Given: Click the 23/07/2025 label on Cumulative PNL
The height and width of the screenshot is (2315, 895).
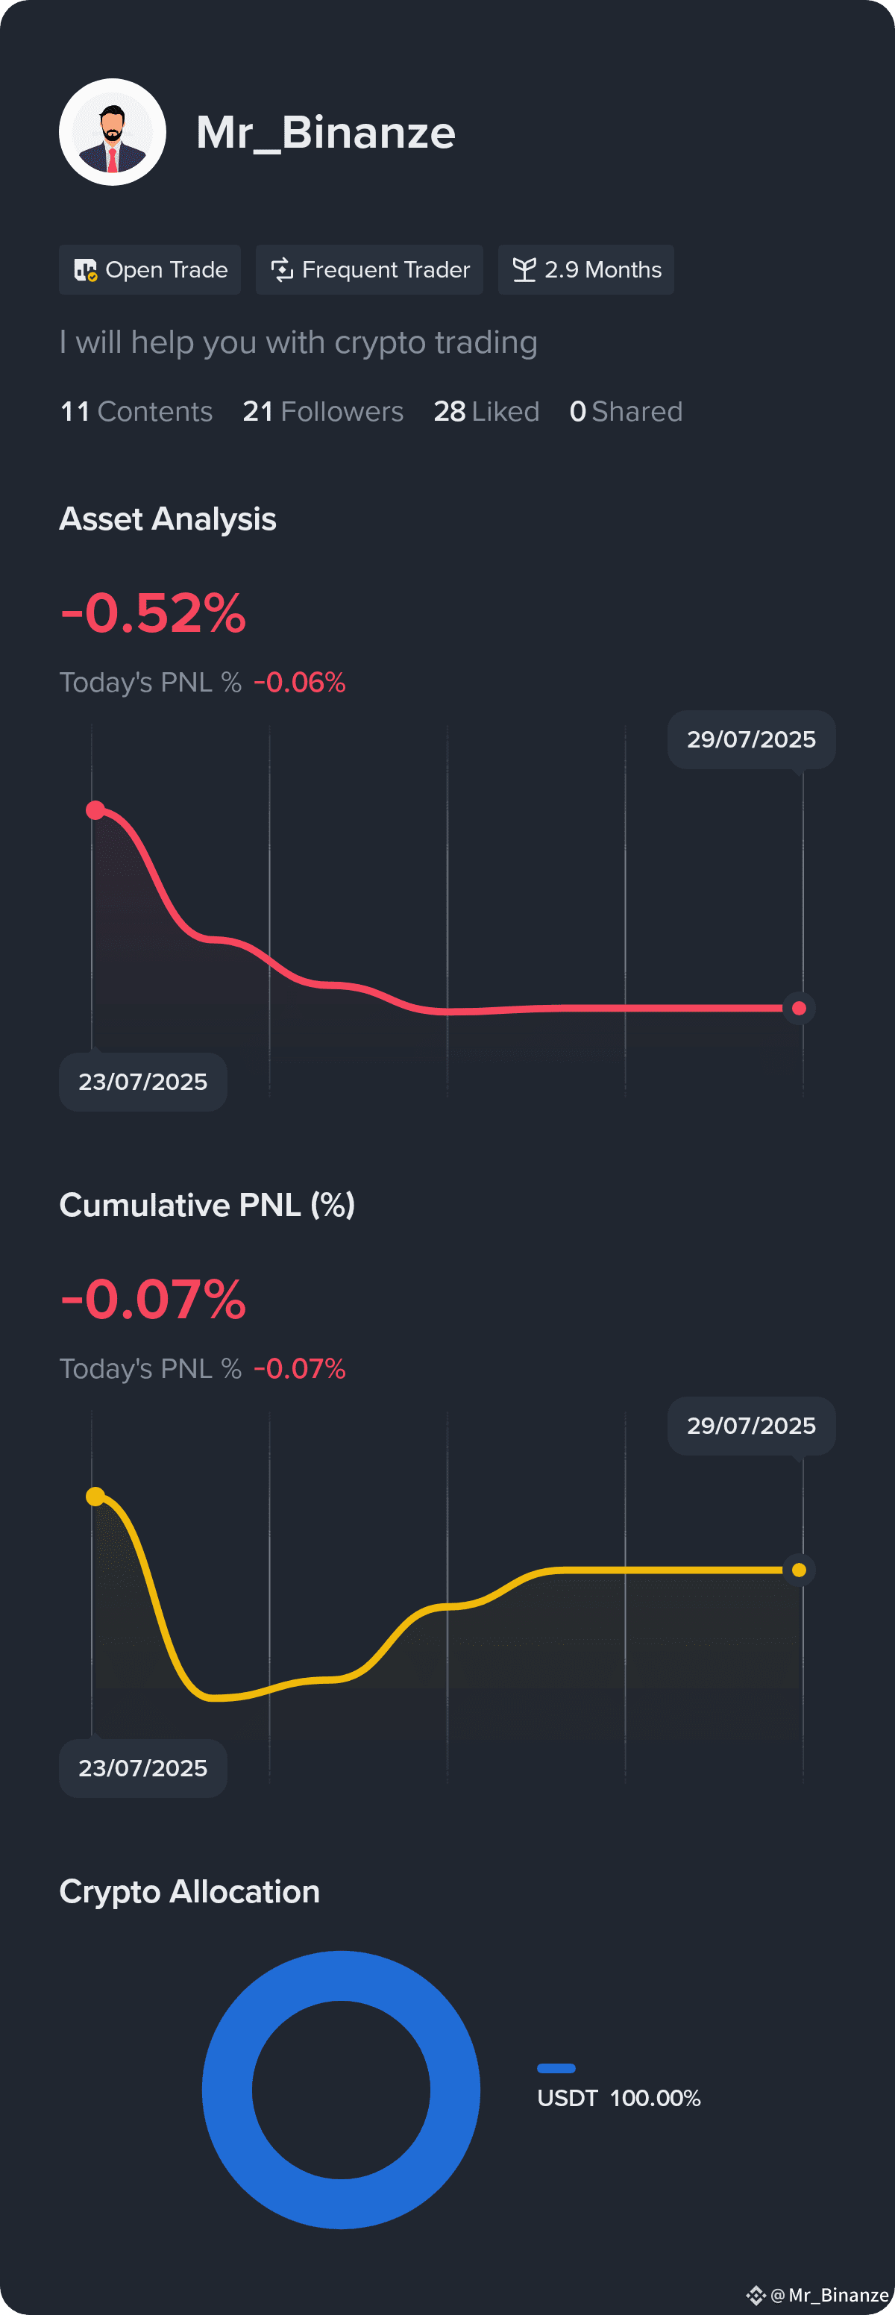Looking at the screenshot, I should coord(143,1767).
